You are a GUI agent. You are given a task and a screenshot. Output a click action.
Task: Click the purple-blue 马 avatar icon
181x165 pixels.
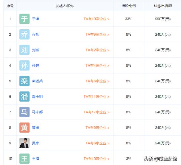(x=24, y=112)
